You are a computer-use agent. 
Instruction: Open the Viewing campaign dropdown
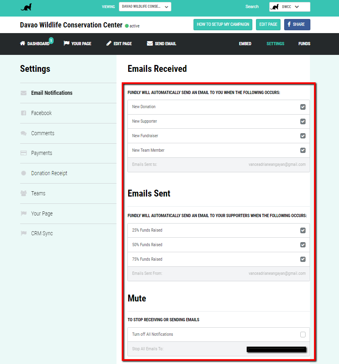click(x=145, y=7)
